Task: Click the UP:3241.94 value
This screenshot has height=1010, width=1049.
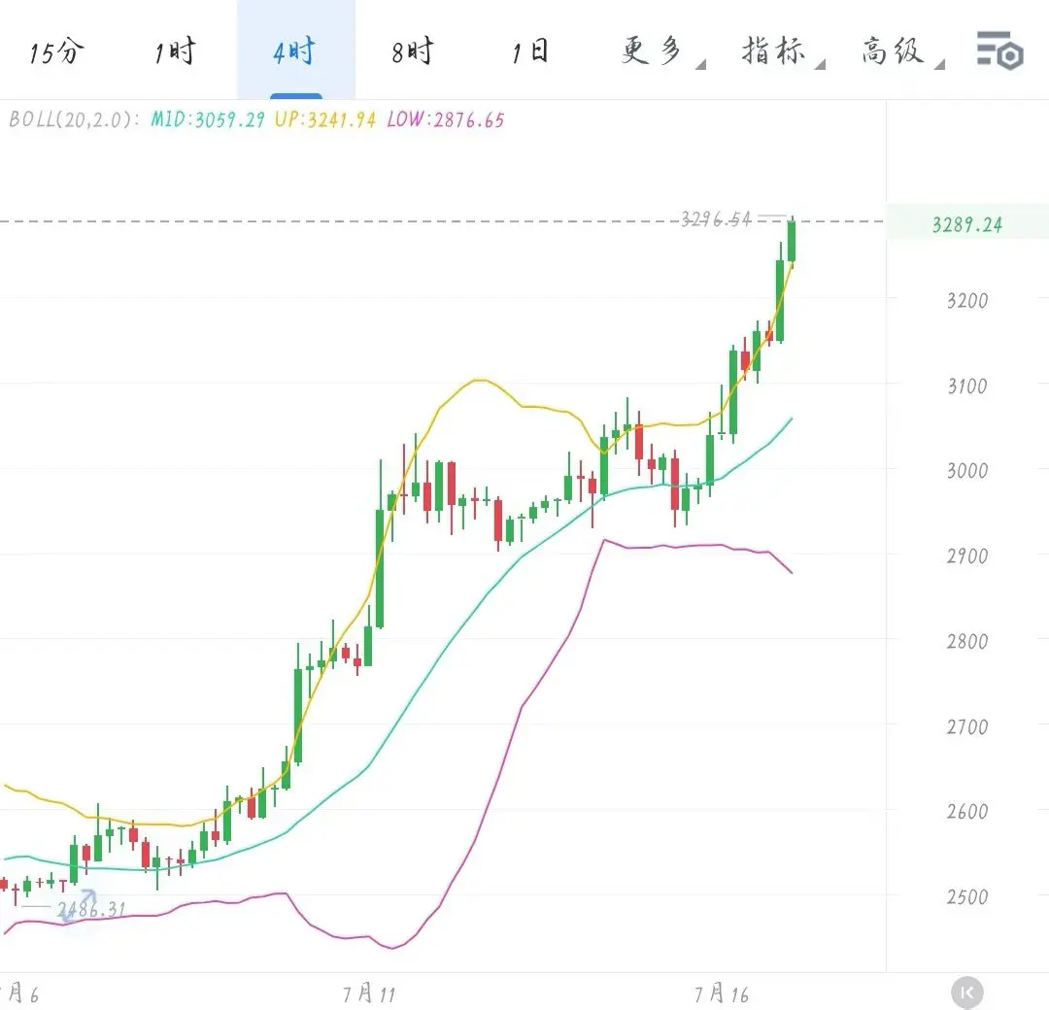Action: coord(325,119)
